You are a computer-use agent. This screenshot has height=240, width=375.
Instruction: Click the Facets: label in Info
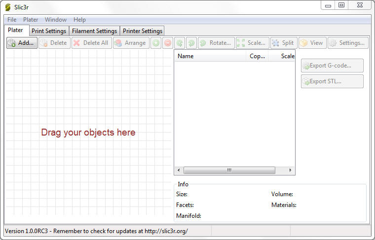(185, 205)
